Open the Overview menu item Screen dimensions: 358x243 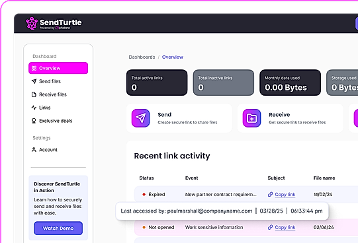(x=58, y=68)
